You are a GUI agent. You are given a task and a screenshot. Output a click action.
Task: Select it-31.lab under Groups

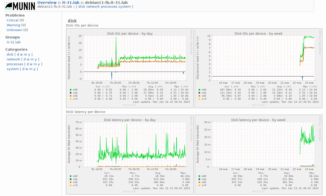coord(14,42)
